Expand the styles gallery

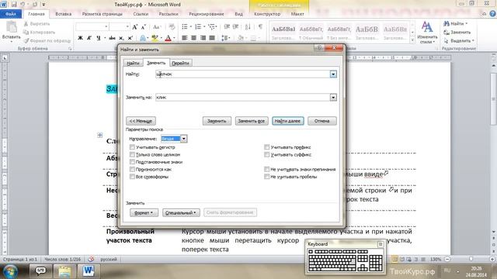click(x=412, y=40)
